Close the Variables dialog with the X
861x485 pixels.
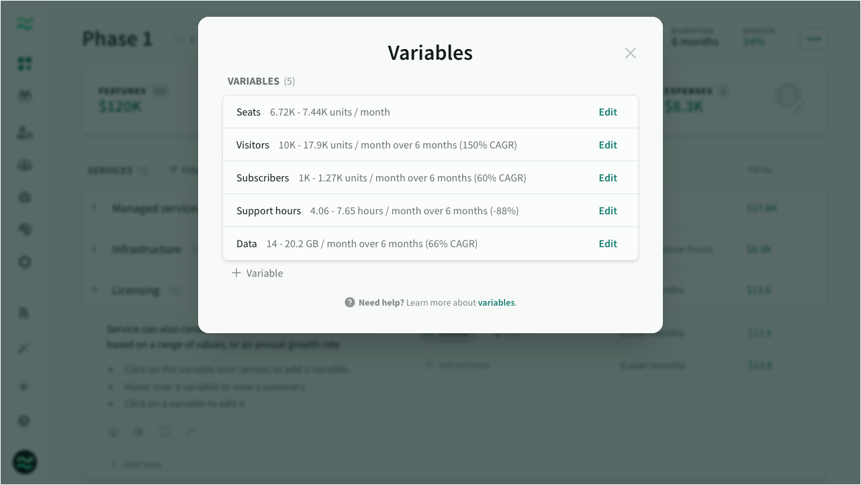click(x=630, y=53)
